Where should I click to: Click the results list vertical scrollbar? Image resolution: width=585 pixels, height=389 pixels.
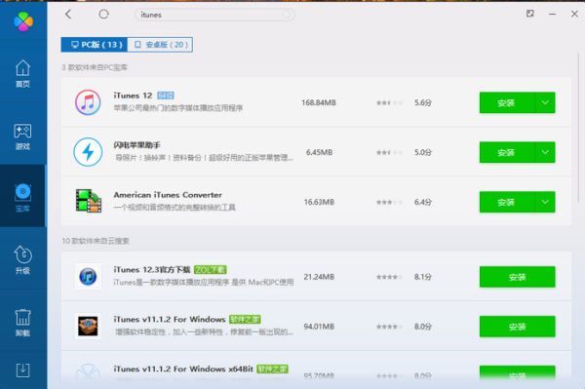coord(578,128)
